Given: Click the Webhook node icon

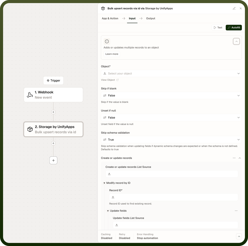Looking at the screenshot, I should (x=30, y=95).
